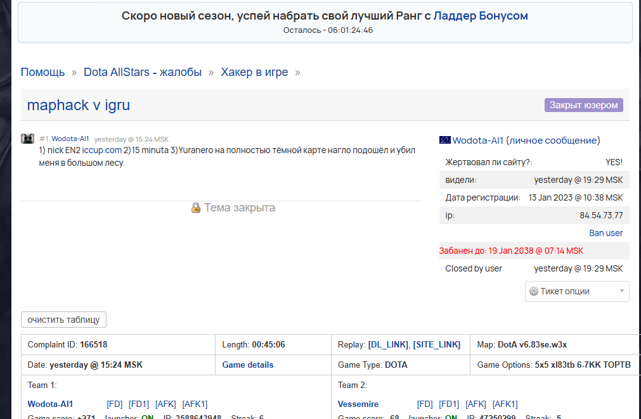Click the ip value 84.54.73.77

(601, 215)
